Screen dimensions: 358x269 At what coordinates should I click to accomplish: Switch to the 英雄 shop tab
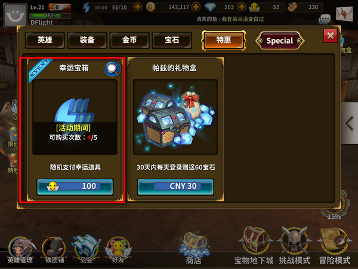click(x=45, y=40)
